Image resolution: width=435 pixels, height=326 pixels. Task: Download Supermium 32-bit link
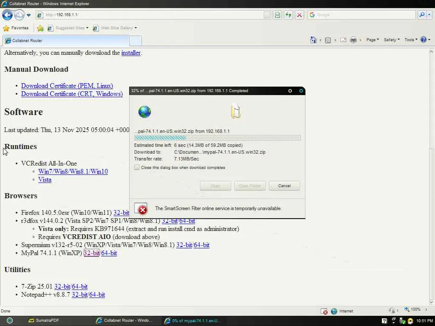(x=184, y=245)
